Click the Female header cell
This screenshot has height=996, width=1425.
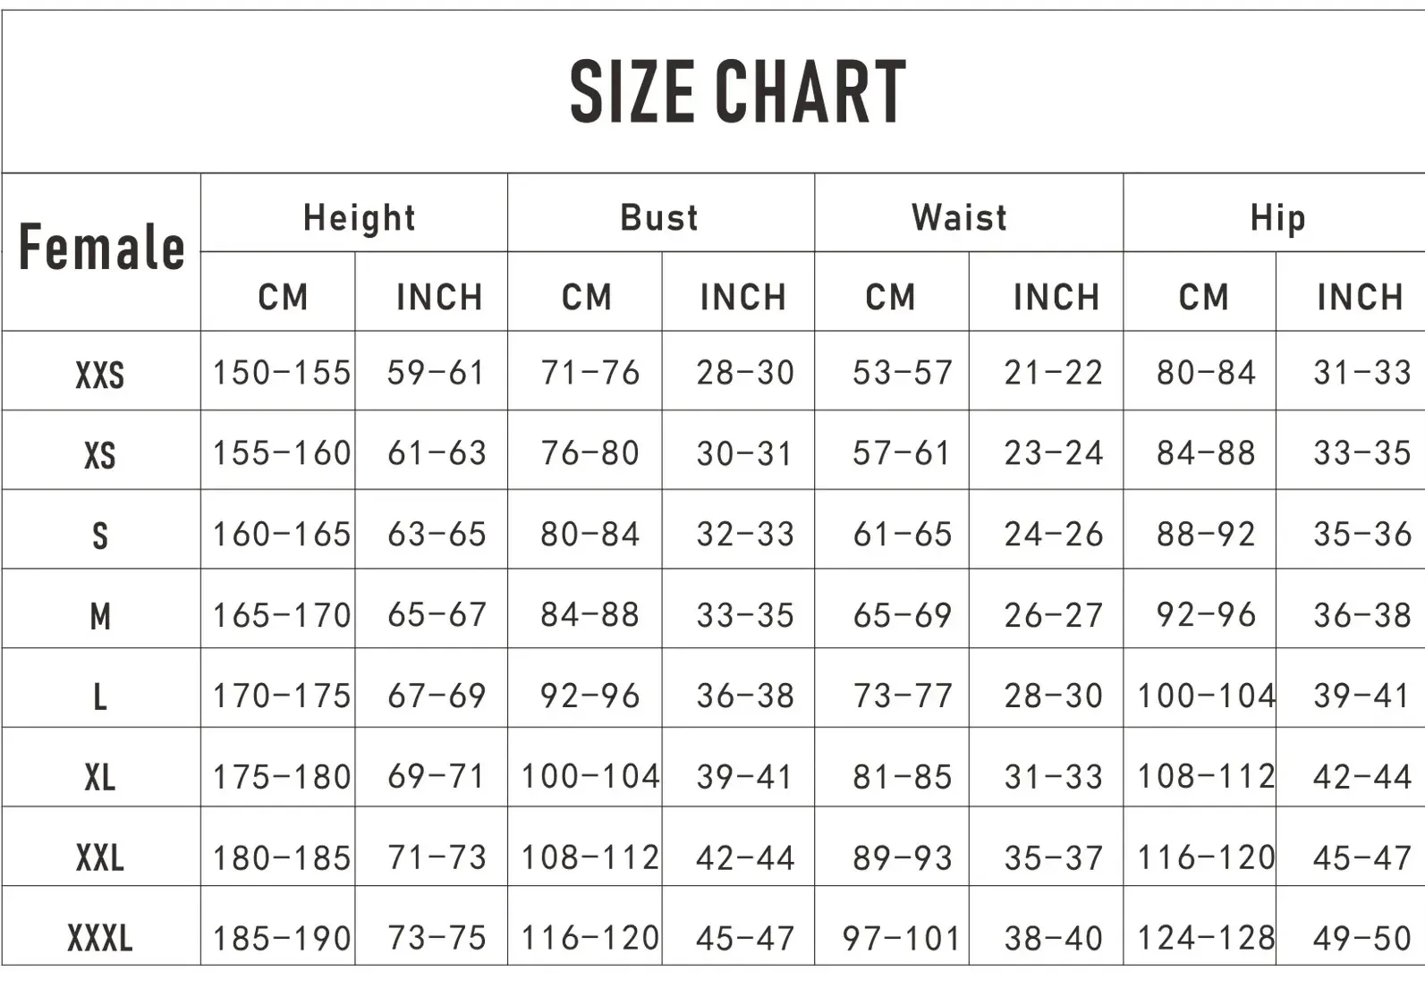point(101,248)
